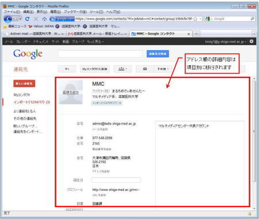
Task: Open the ヘルプ menu
Action: coord(113,12)
